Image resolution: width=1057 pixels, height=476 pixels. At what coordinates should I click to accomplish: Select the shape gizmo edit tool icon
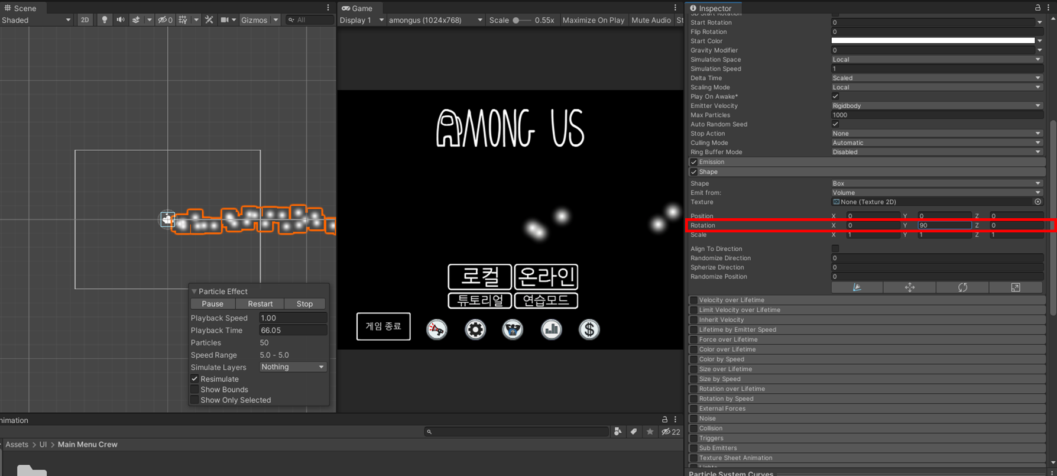(857, 287)
